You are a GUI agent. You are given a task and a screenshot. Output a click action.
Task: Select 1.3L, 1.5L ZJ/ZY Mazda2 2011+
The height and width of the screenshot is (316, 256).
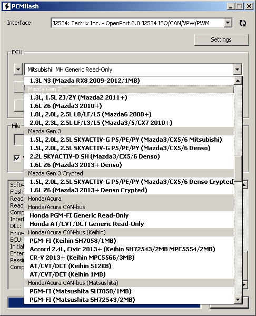(x=129, y=97)
